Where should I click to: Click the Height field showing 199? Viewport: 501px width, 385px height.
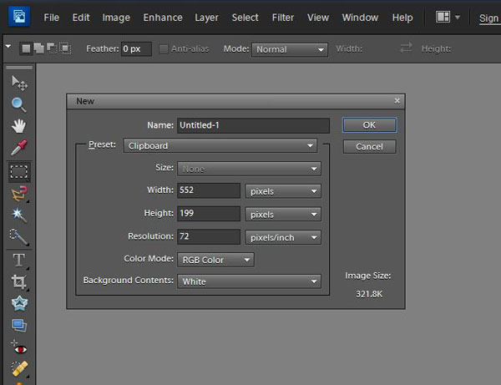click(209, 214)
